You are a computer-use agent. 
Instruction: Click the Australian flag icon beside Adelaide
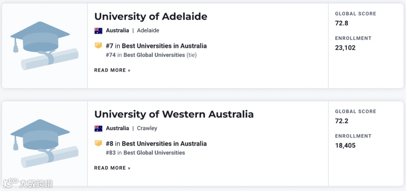pyautogui.click(x=98, y=31)
